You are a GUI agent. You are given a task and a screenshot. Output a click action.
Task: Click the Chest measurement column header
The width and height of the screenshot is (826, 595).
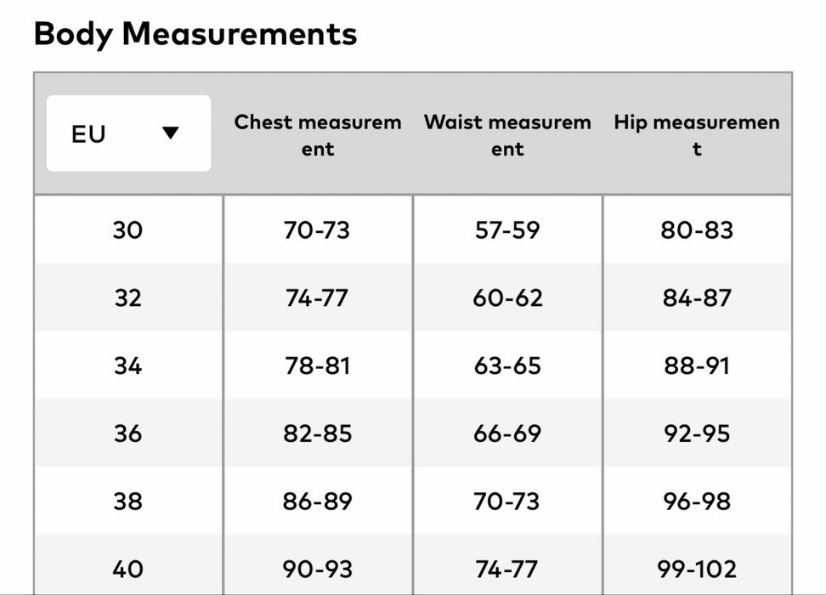click(x=318, y=135)
